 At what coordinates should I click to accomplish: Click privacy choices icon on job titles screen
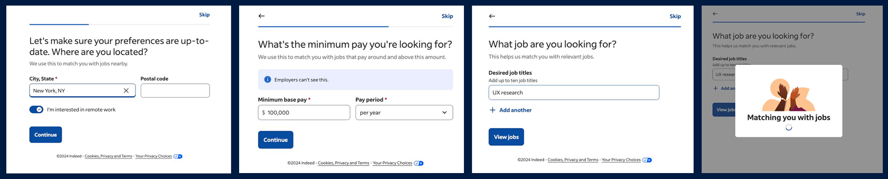coord(647,160)
